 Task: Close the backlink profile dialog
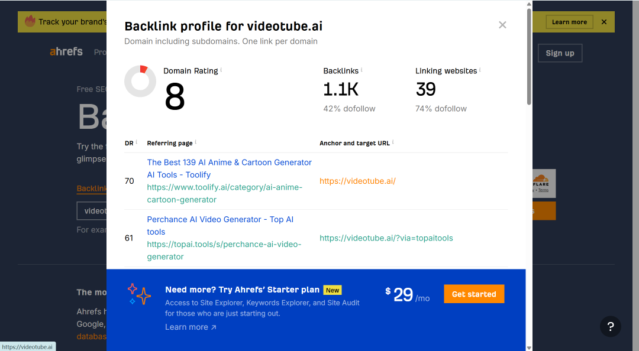click(x=502, y=25)
